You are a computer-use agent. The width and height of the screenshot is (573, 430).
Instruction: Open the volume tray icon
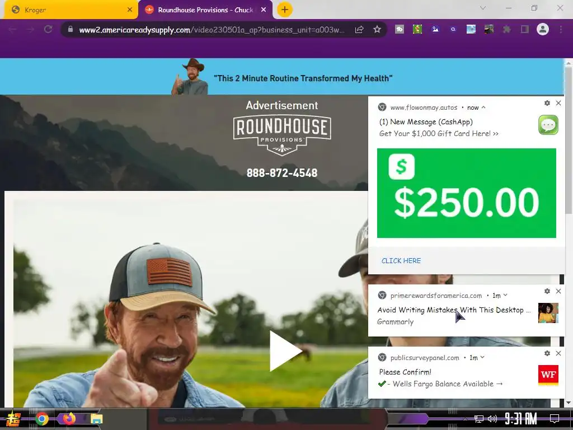492,419
